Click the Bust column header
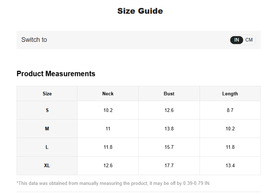Screen dimensions: 268x195 (x=169, y=94)
